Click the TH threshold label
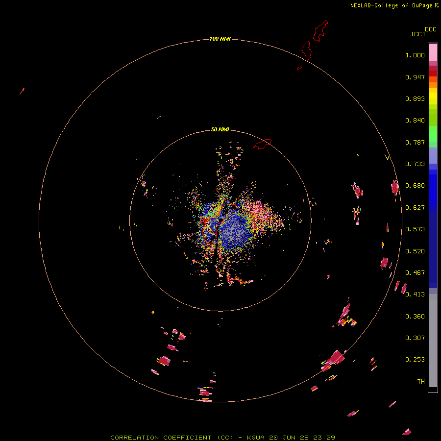Viewport: 441px width, 441px height. [x=421, y=382]
